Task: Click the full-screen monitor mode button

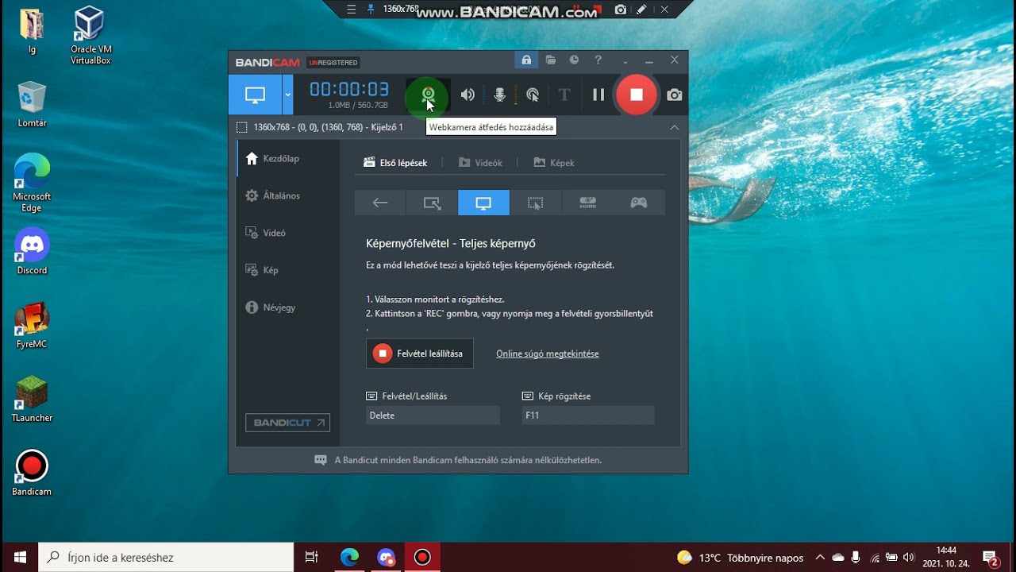Action: [255, 95]
